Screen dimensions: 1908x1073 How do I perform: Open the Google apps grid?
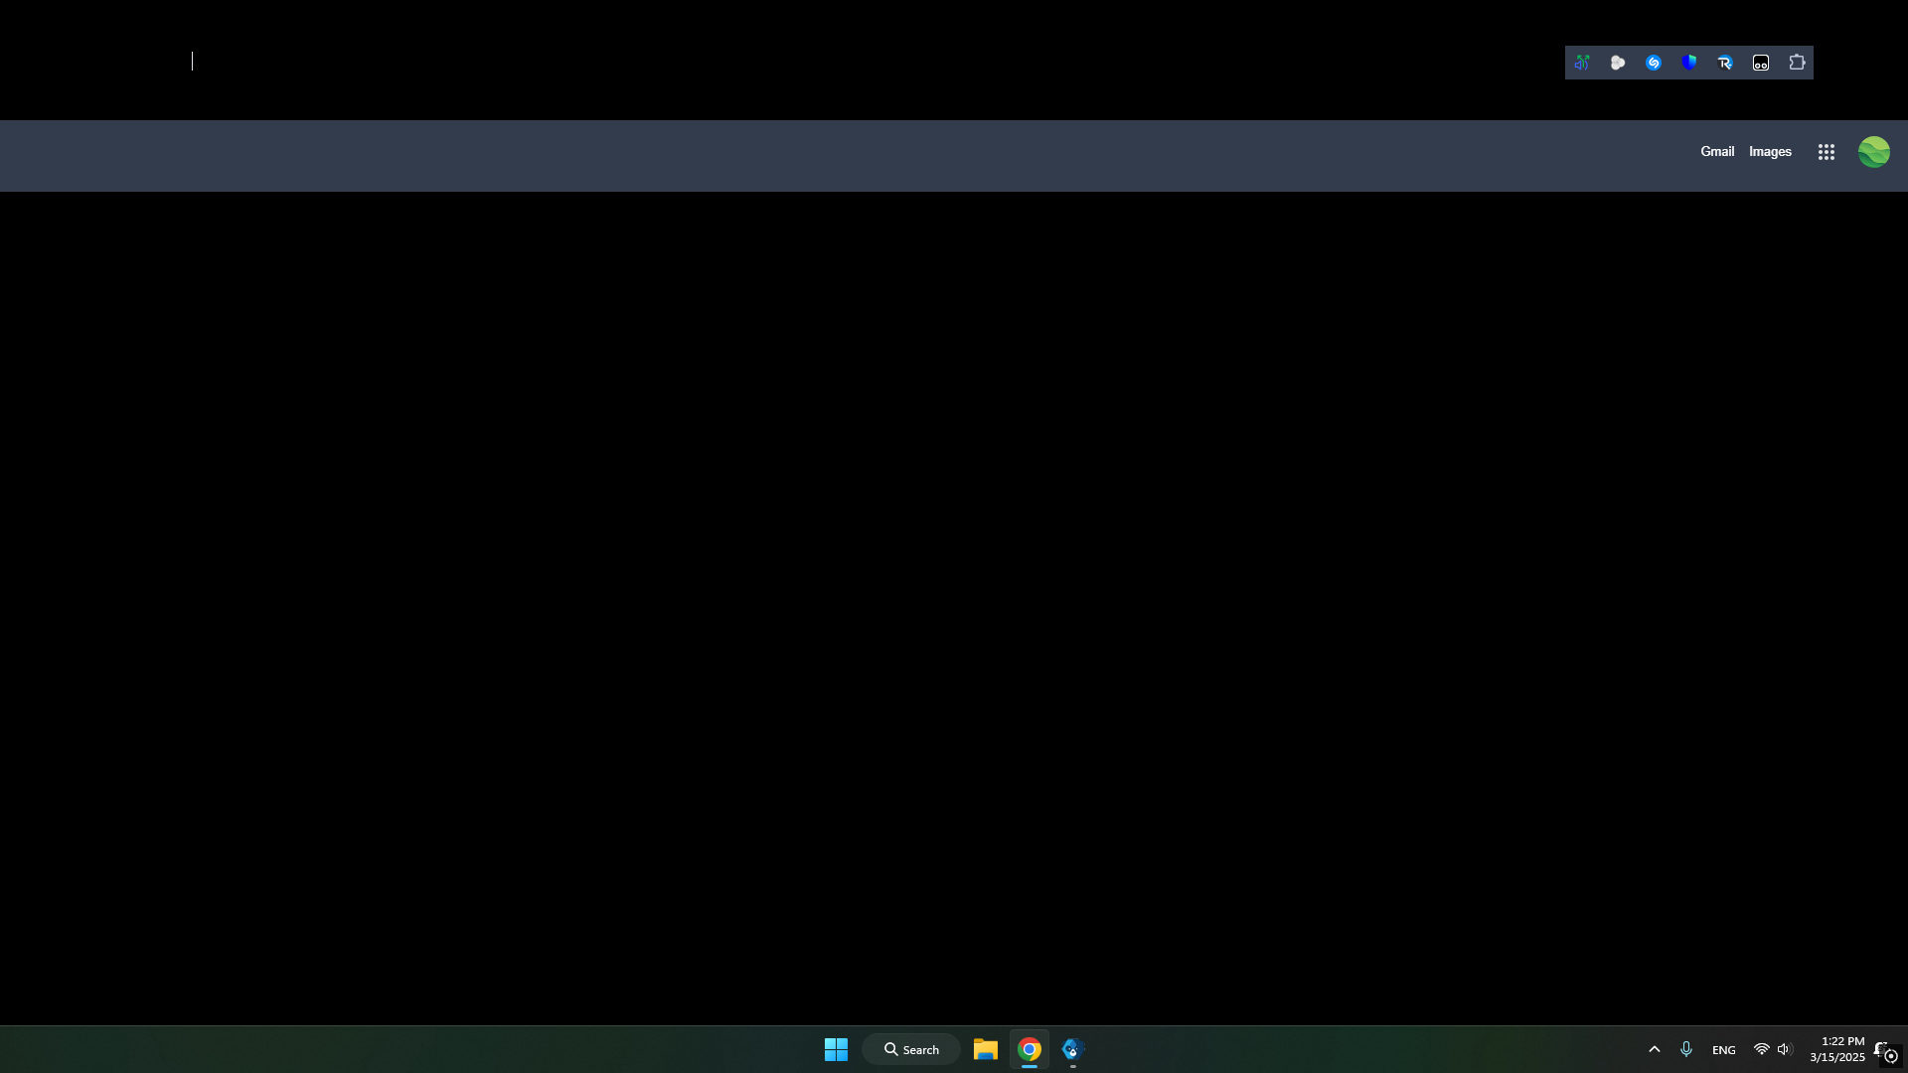(1827, 152)
